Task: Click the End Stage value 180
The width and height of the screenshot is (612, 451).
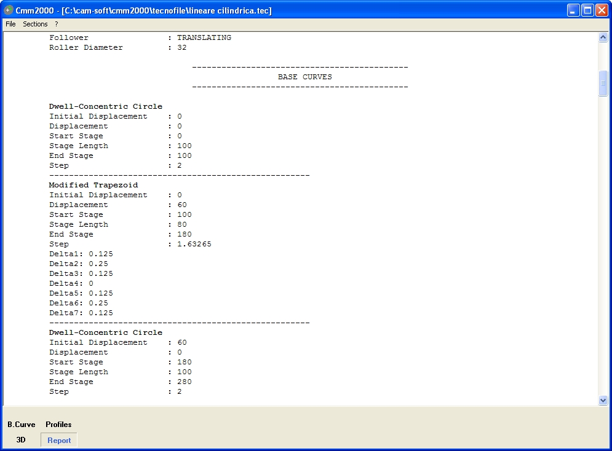Action: 185,234
